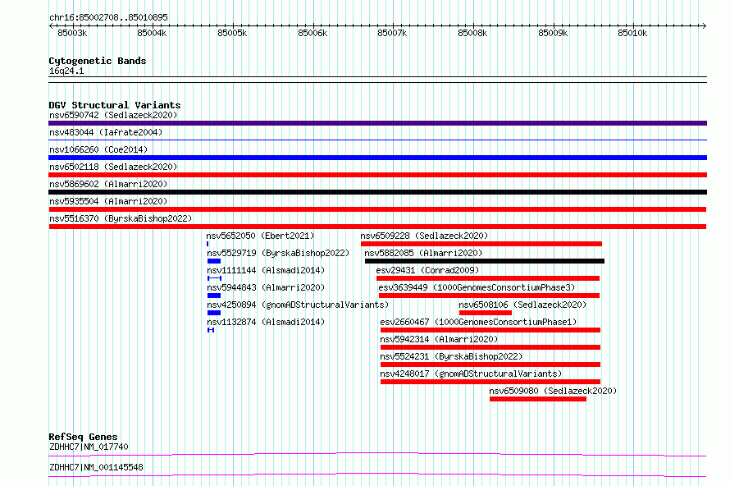Select the purple nsv6590742 variant bar

pyautogui.click(x=377, y=123)
